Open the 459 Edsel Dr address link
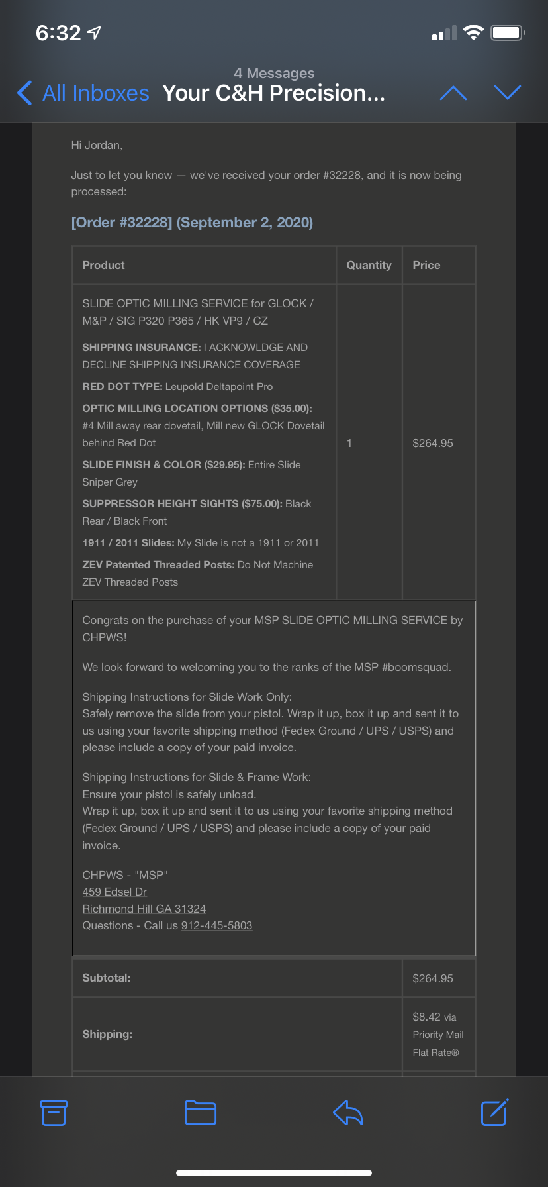The height and width of the screenshot is (1187, 548). point(114,892)
